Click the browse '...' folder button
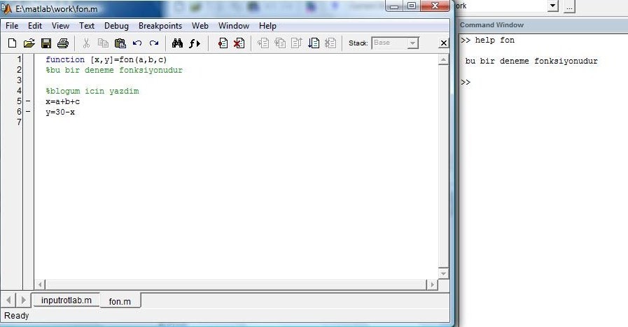Viewport: 628px width, 327px height. pyautogui.click(x=569, y=6)
